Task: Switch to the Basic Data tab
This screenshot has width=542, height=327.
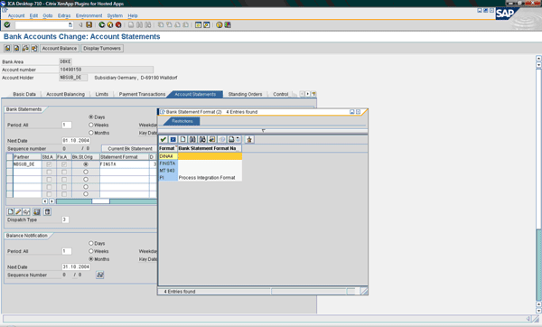Action: tap(24, 94)
